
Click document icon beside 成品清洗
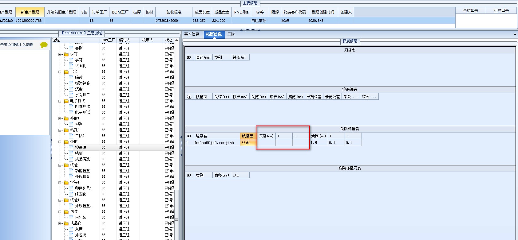(x=71, y=159)
